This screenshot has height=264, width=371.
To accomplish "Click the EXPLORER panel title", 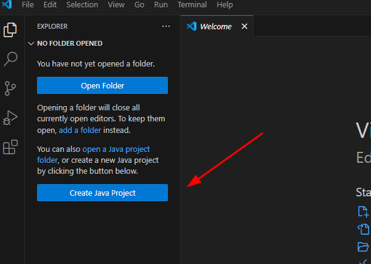I will (x=52, y=26).
